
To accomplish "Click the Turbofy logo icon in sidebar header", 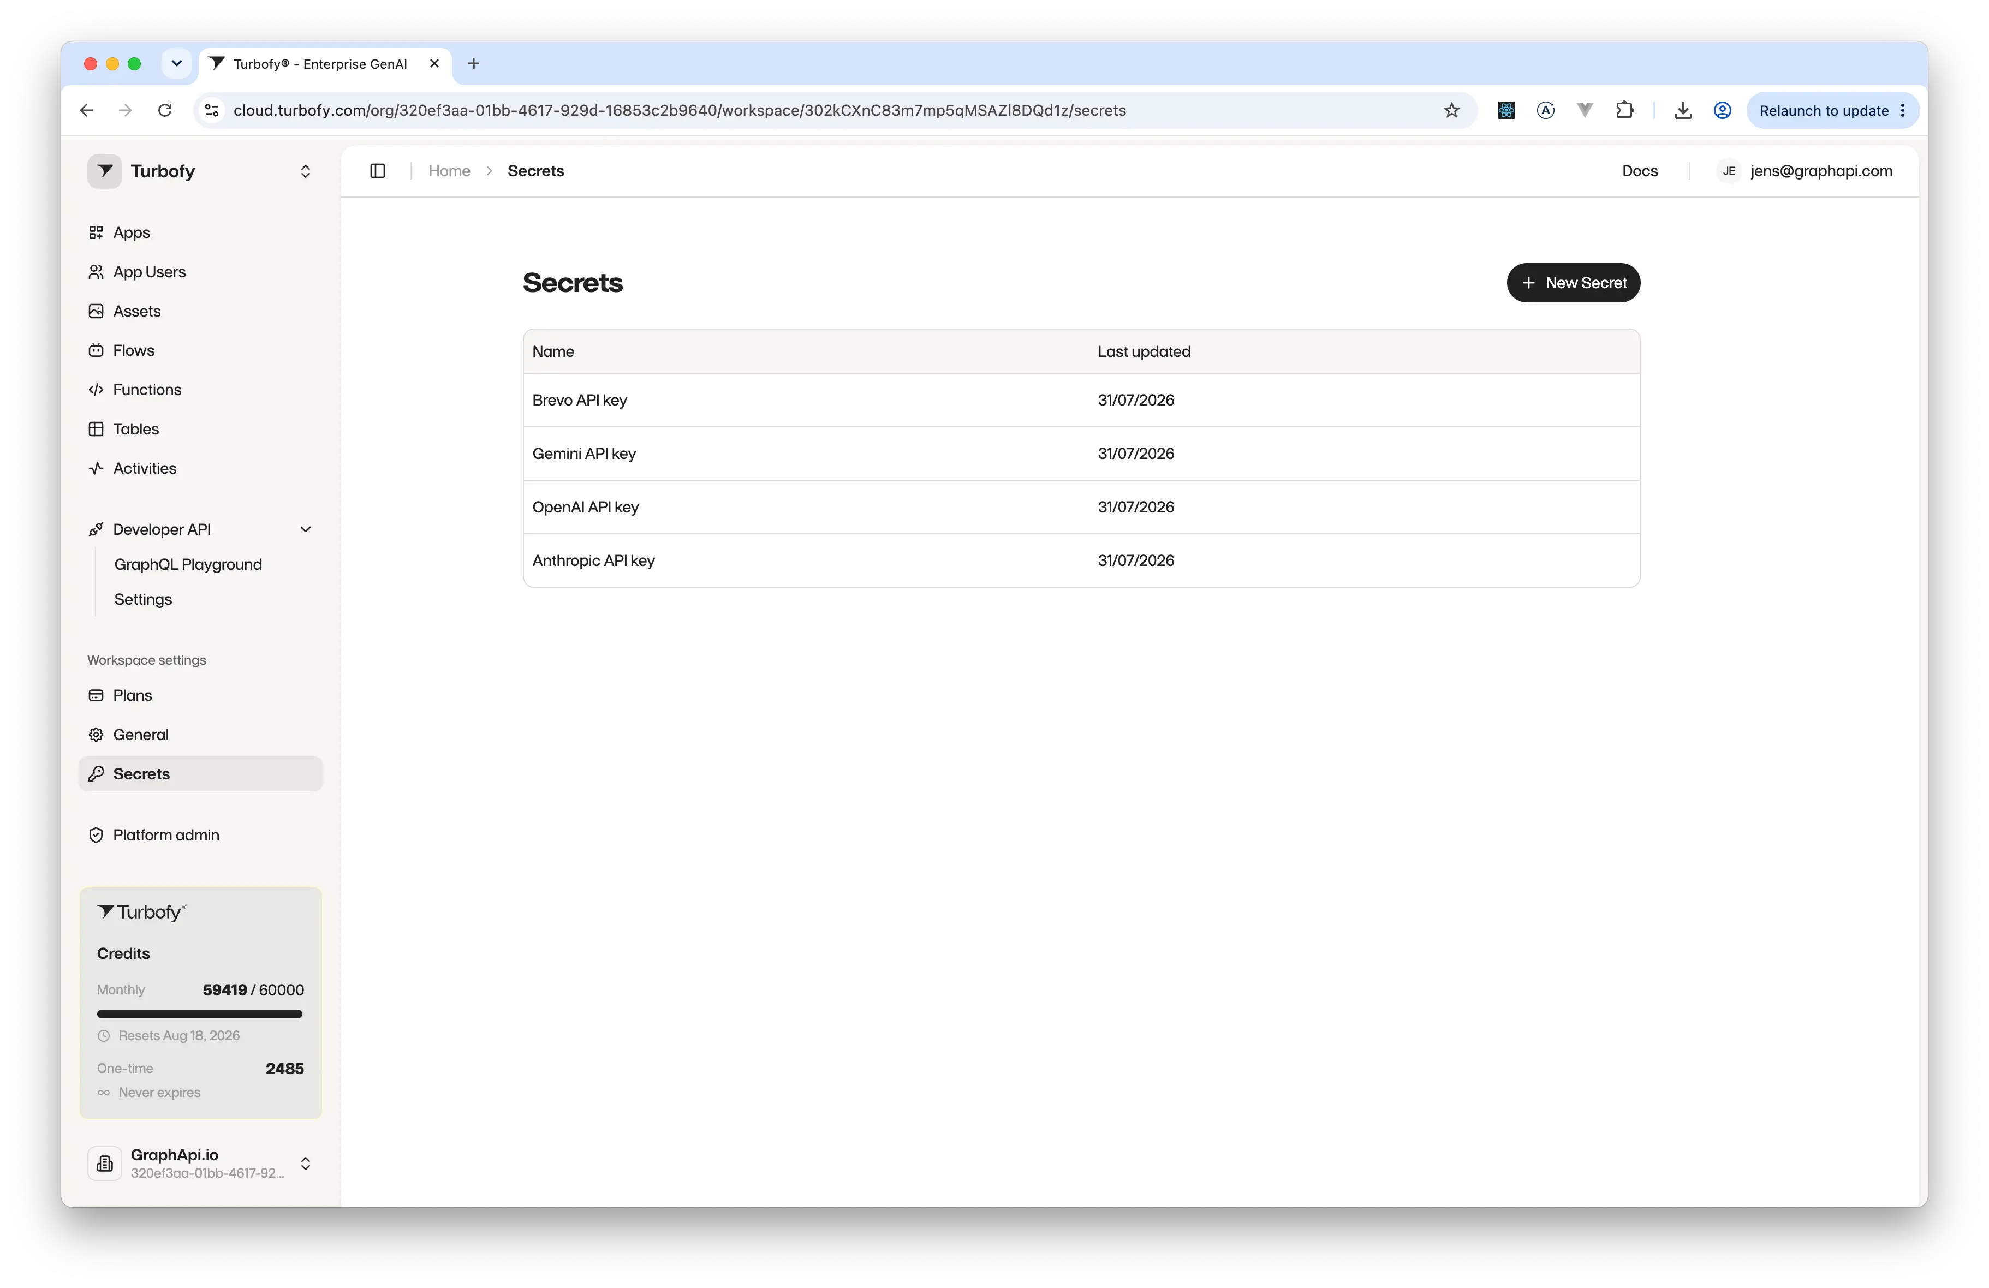I will (x=104, y=170).
